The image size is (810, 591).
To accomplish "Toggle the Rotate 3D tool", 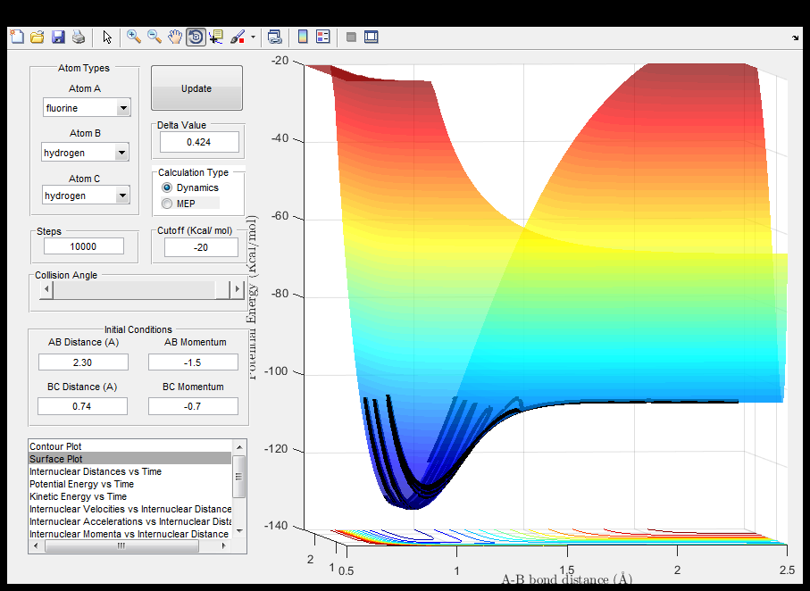I will coord(196,37).
